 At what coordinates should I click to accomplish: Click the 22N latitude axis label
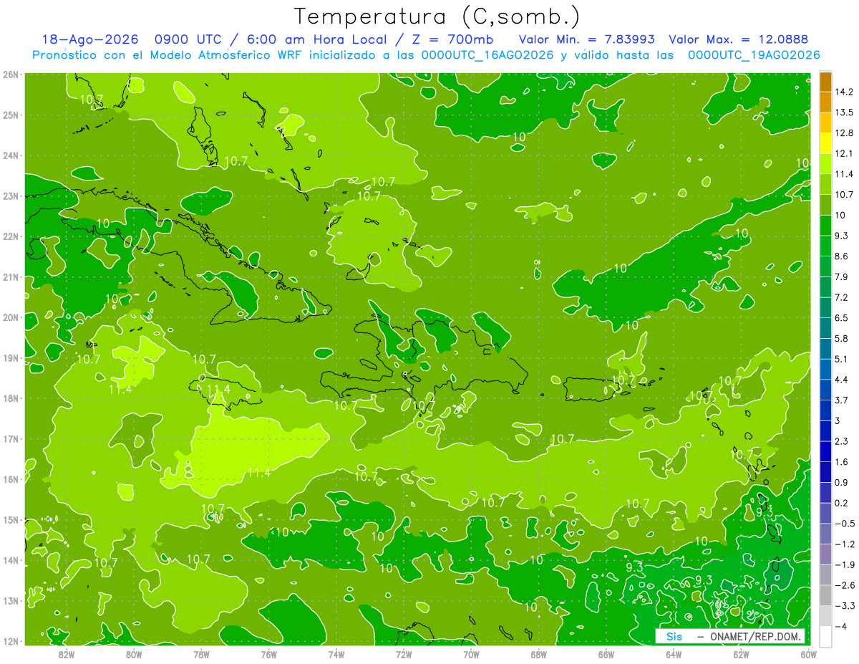[x=11, y=236]
